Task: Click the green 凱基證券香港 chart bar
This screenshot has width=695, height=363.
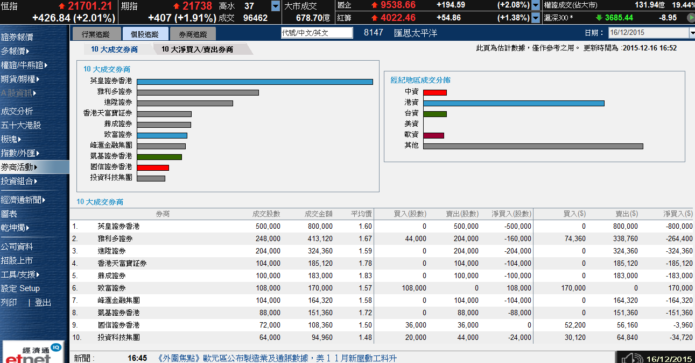Action: pos(159,157)
